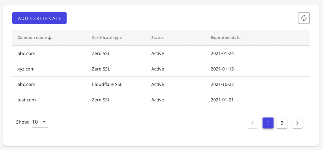Open the xyz.com certificate row
This screenshot has width=323, height=150.
pos(161,69)
